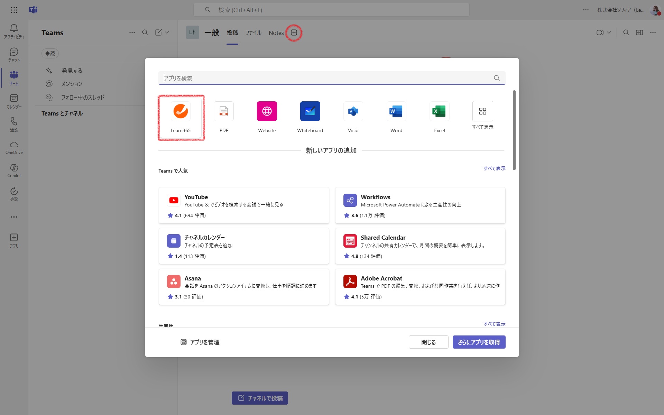Open the YouTube app card
The width and height of the screenshot is (664, 415).
(244, 205)
